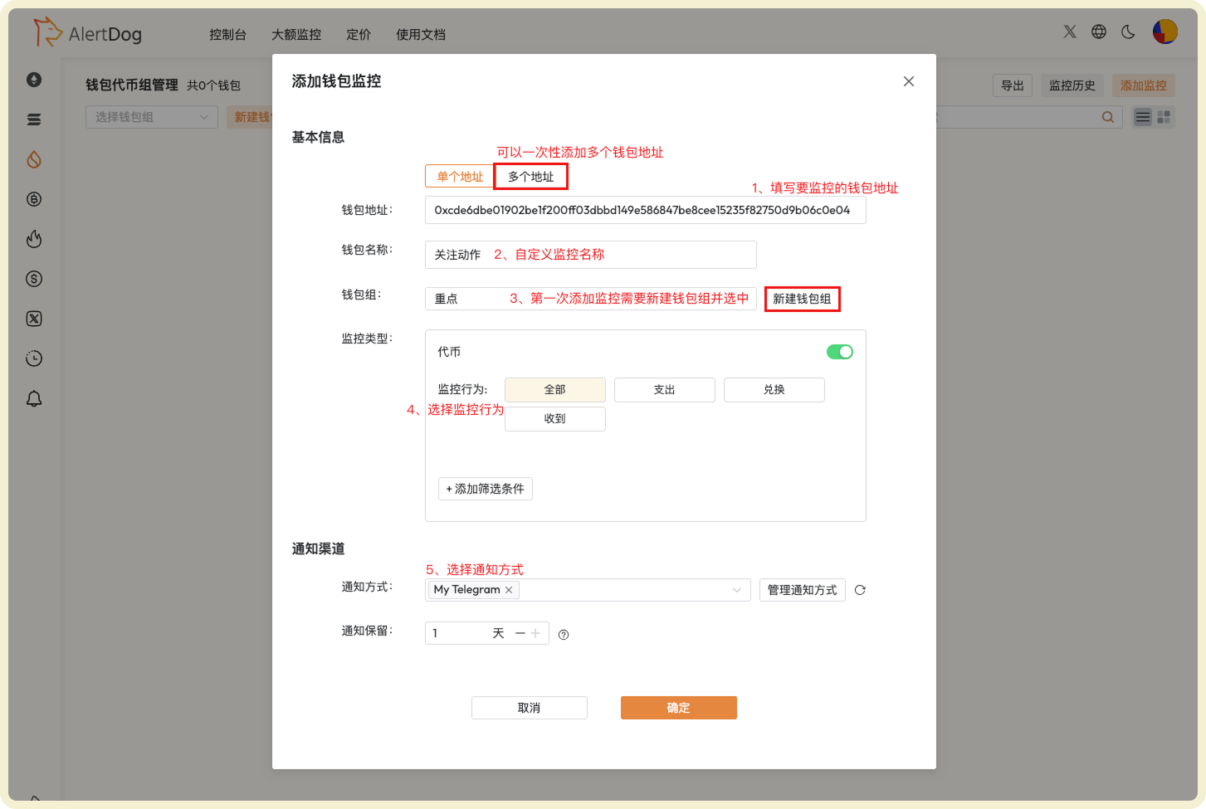The height and width of the screenshot is (809, 1206).
Task: Select the 支出 monitoring behavior option
Action: point(664,389)
